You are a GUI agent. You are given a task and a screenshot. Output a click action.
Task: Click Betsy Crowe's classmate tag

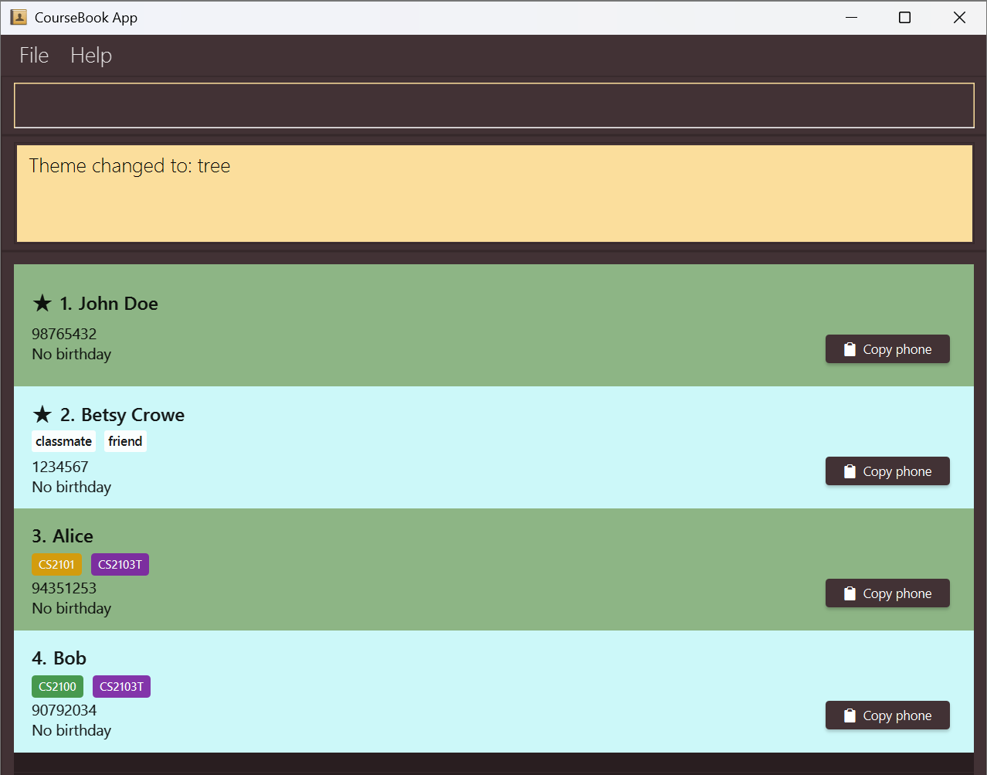[63, 441]
